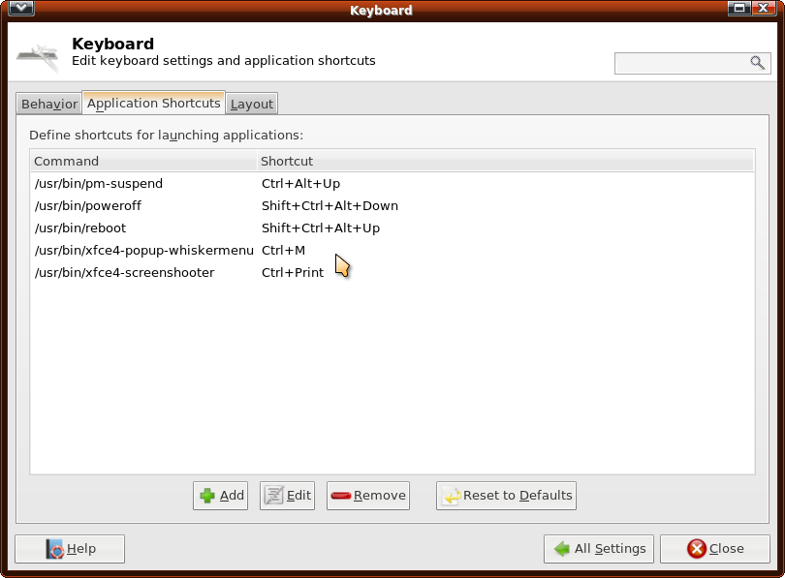Select the /usr/bin/pm-suspend shortcut row
The height and width of the screenshot is (578, 785).
pos(99,184)
